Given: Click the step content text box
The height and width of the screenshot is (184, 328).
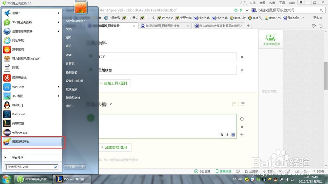Looking at the screenshot, I should click(167, 126).
